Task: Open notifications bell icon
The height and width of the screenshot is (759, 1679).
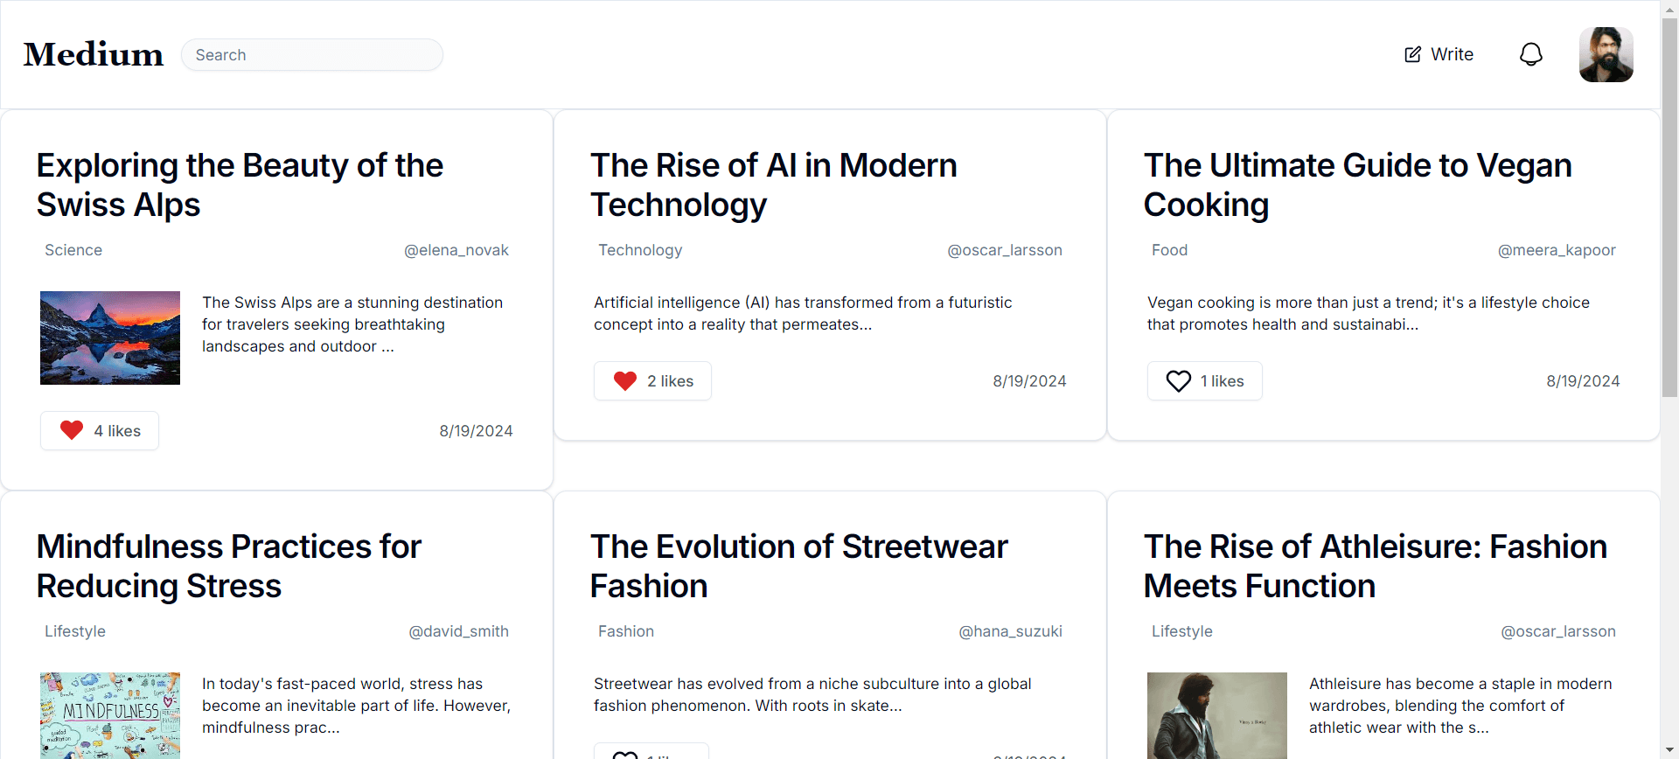Action: click(x=1530, y=54)
